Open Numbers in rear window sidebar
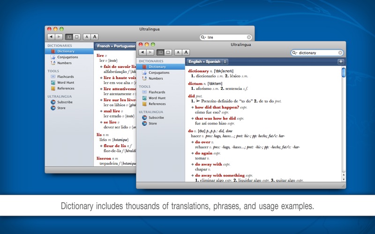 [69, 63]
